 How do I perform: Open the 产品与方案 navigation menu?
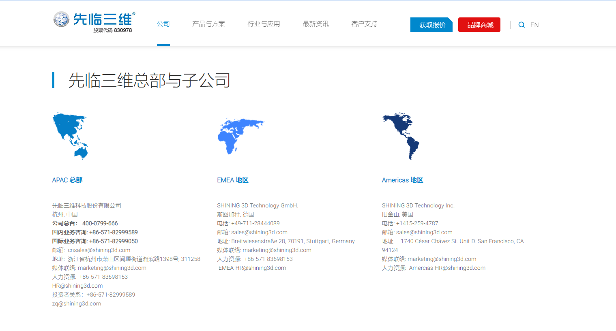(208, 24)
